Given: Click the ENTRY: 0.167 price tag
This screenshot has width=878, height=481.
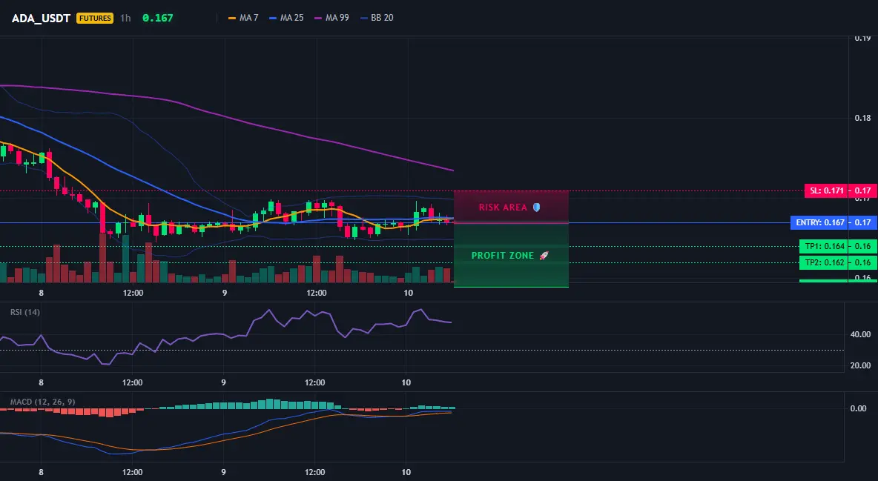Looking at the screenshot, I should 819,223.
